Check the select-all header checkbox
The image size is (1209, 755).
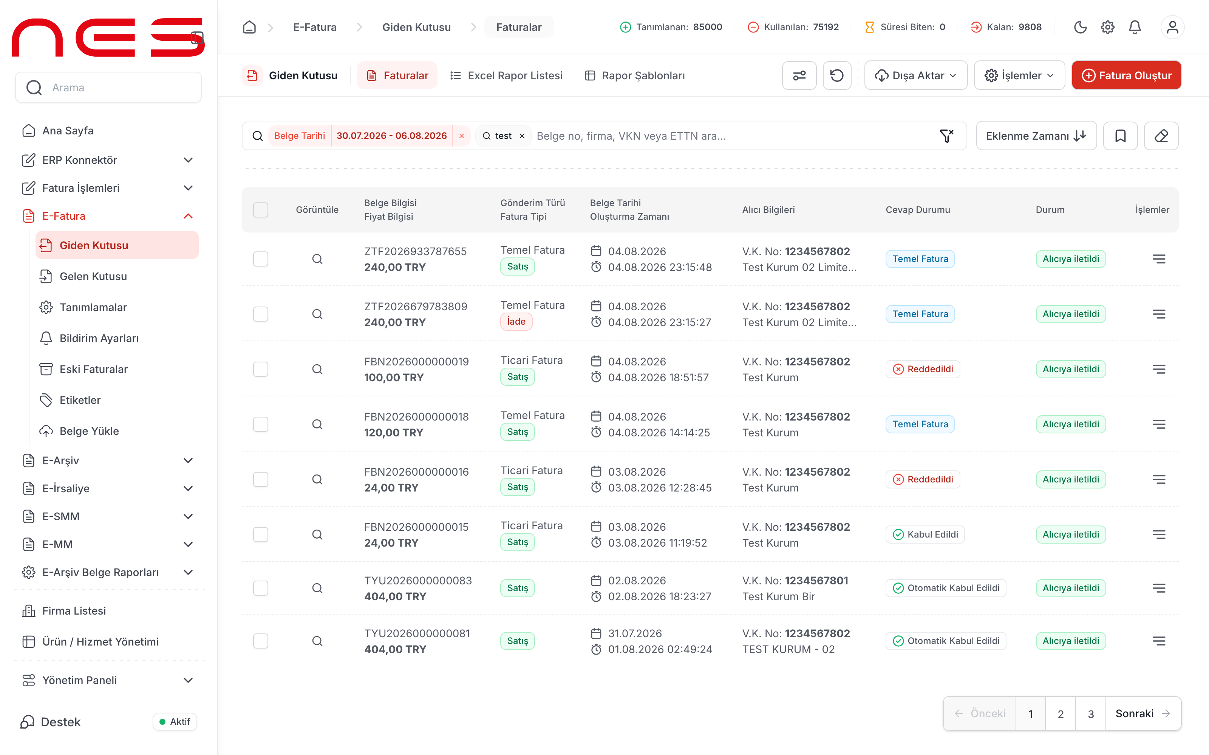pyautogui.click(x=261, y=210)
